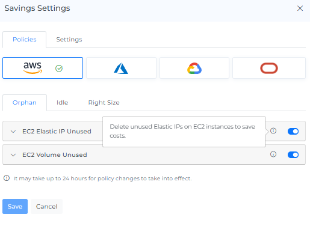310x226 pixels.
Task: Switch to the Policies tab
Action: click(25, 40)
